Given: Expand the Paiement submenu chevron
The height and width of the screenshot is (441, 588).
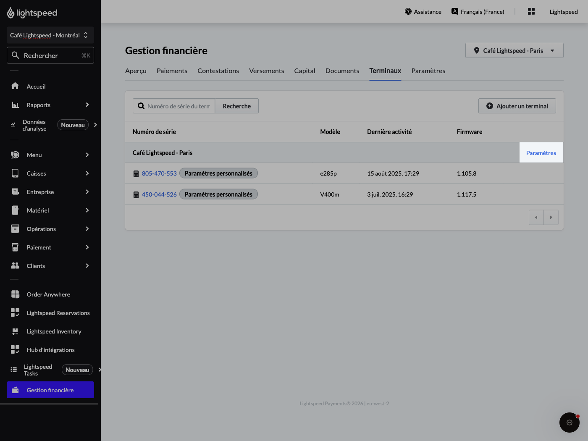Looking at the screenshot, I should coord(87,247).
